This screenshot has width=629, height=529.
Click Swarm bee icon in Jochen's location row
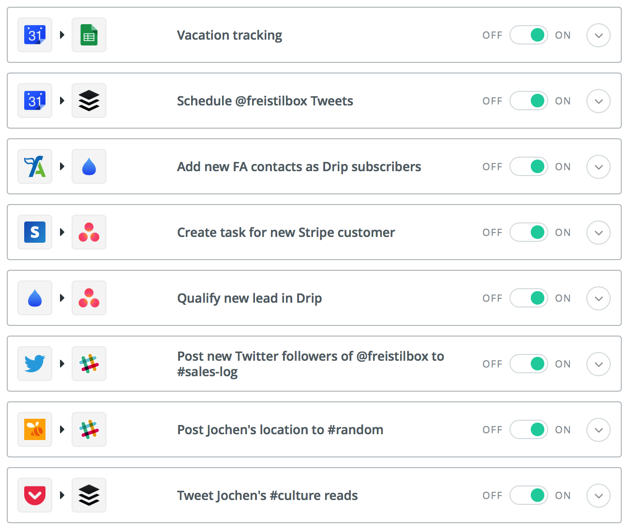[35, 429]
